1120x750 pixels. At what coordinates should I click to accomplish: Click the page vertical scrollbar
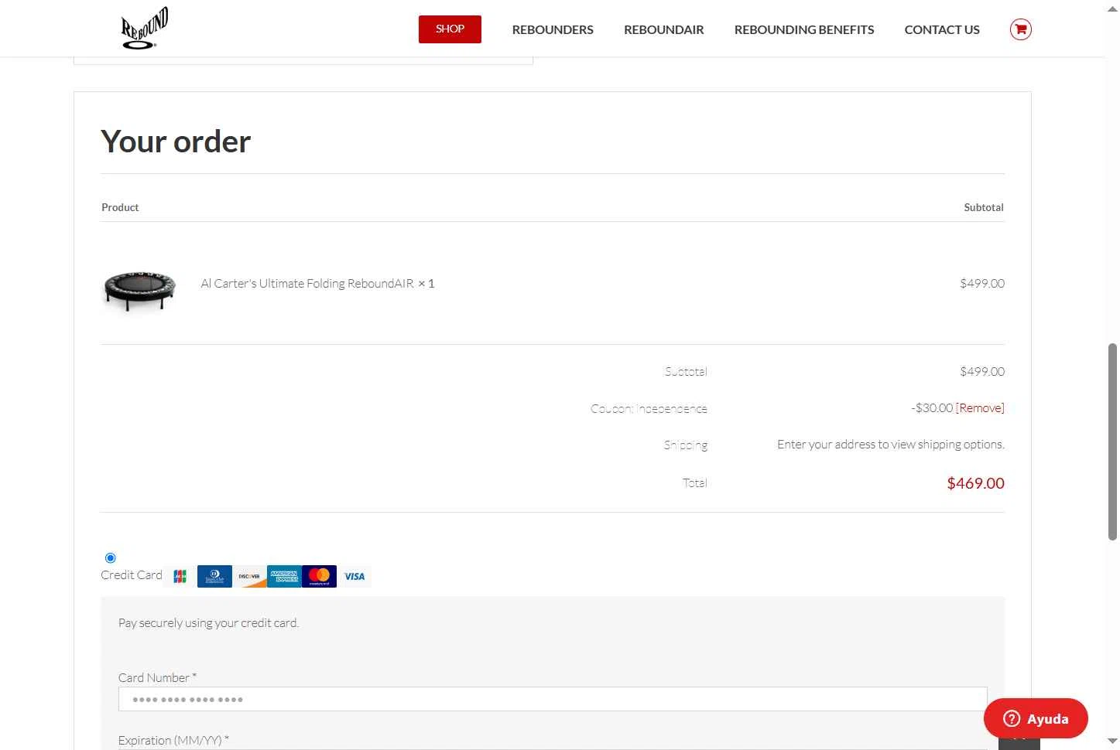(x=1112, y=441)
